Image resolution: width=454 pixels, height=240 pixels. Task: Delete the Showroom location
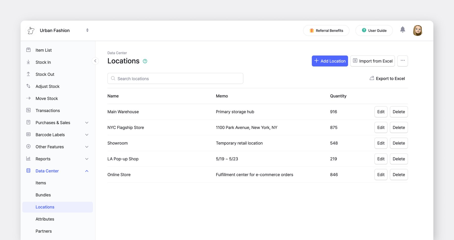(x=399, y=143)
